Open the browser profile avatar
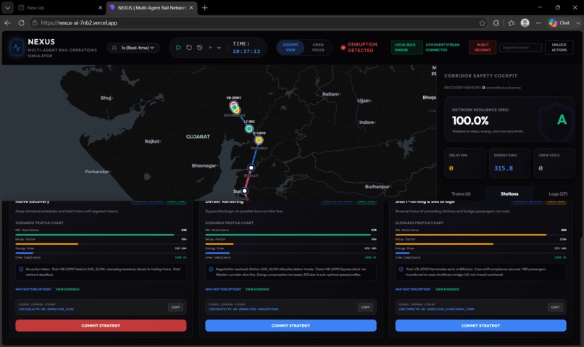The height and width of the screenshot is (347, 584). coord(525,22)
